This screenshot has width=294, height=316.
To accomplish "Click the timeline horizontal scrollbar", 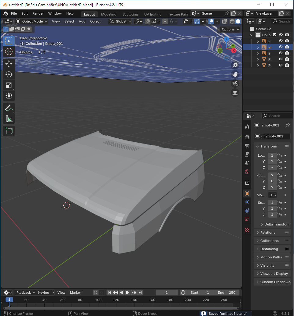I will (121, 308).
